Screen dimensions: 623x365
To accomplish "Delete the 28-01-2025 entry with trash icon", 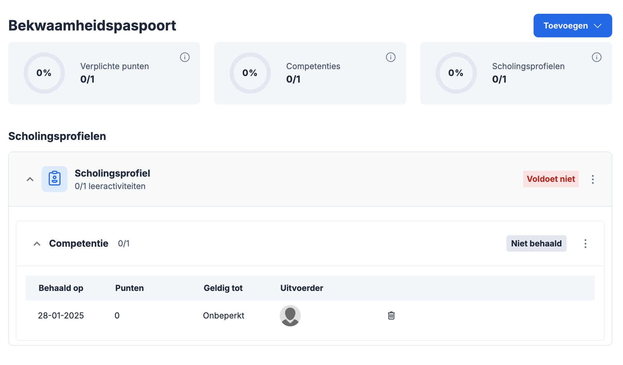I will pyautogui.click(x=391, y=316).
